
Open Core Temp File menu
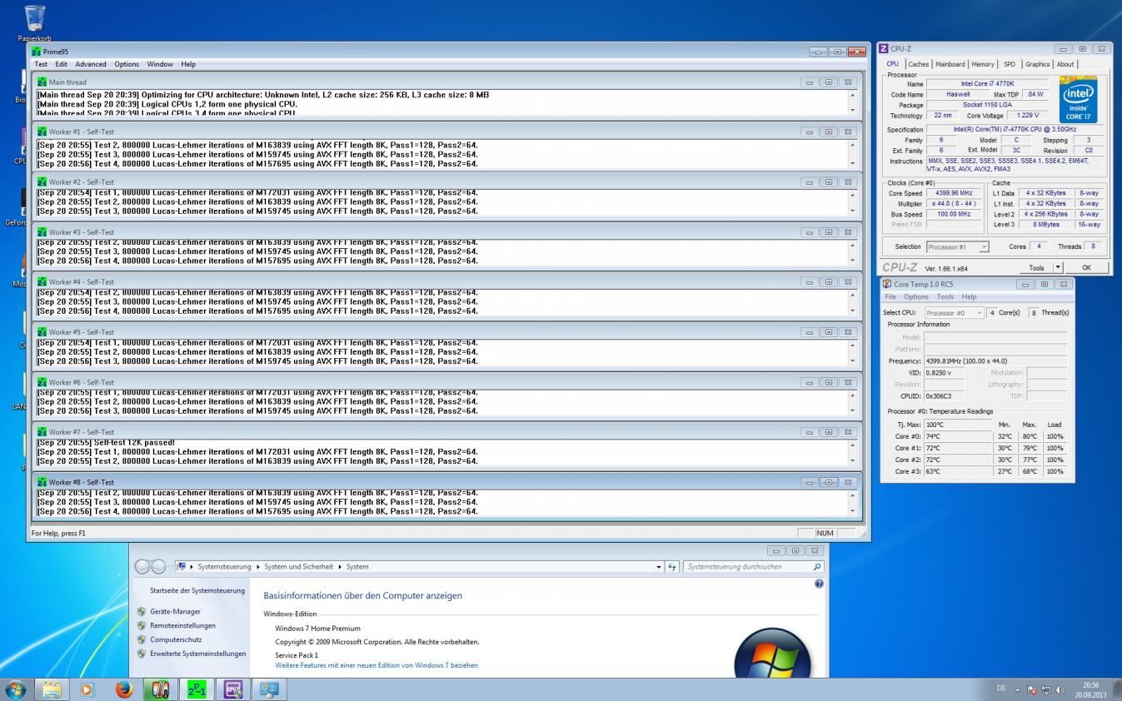[890, 296]
